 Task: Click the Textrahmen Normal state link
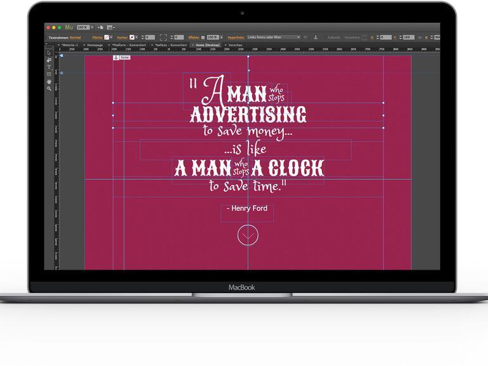75,37
